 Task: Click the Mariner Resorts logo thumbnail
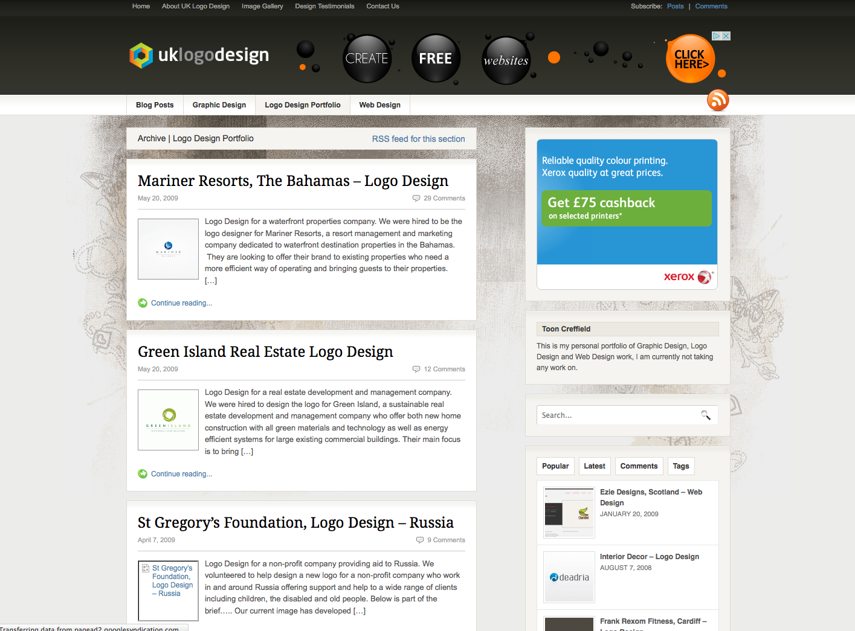click(168, 249)
